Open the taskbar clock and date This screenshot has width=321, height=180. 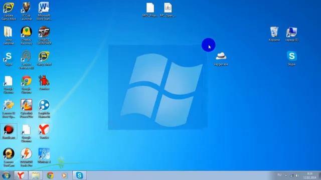[310, 175]
